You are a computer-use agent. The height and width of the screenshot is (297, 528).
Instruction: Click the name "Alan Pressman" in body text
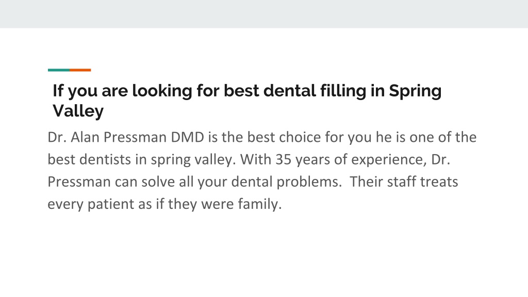tap(119, 137)
